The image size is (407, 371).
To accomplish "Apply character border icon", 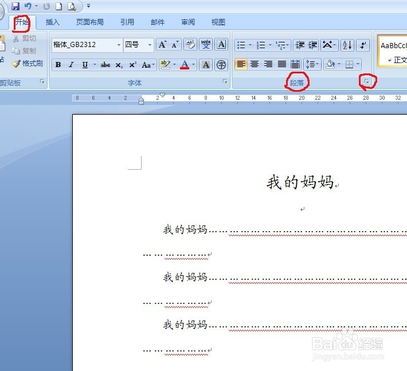I will 221,44.
